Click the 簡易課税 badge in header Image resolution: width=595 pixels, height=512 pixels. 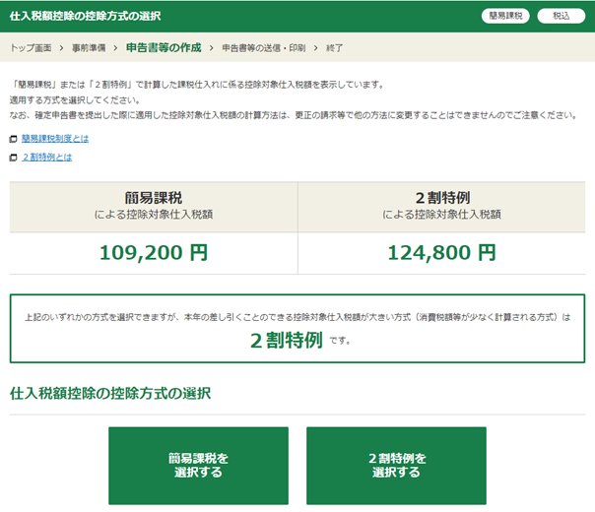[x=505, y=16]
